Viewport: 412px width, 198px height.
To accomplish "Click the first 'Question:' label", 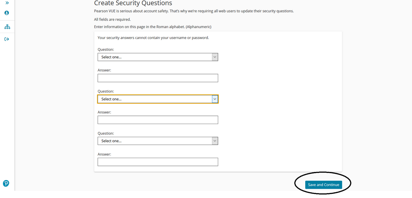I will (106, 49).
